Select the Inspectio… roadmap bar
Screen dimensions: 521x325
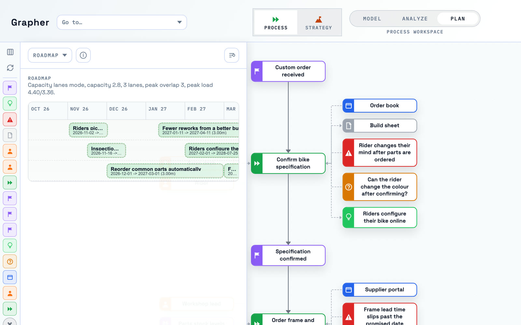[106, 150]
